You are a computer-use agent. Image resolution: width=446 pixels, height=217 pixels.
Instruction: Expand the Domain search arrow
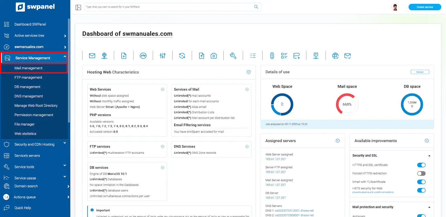coord(68,186)
